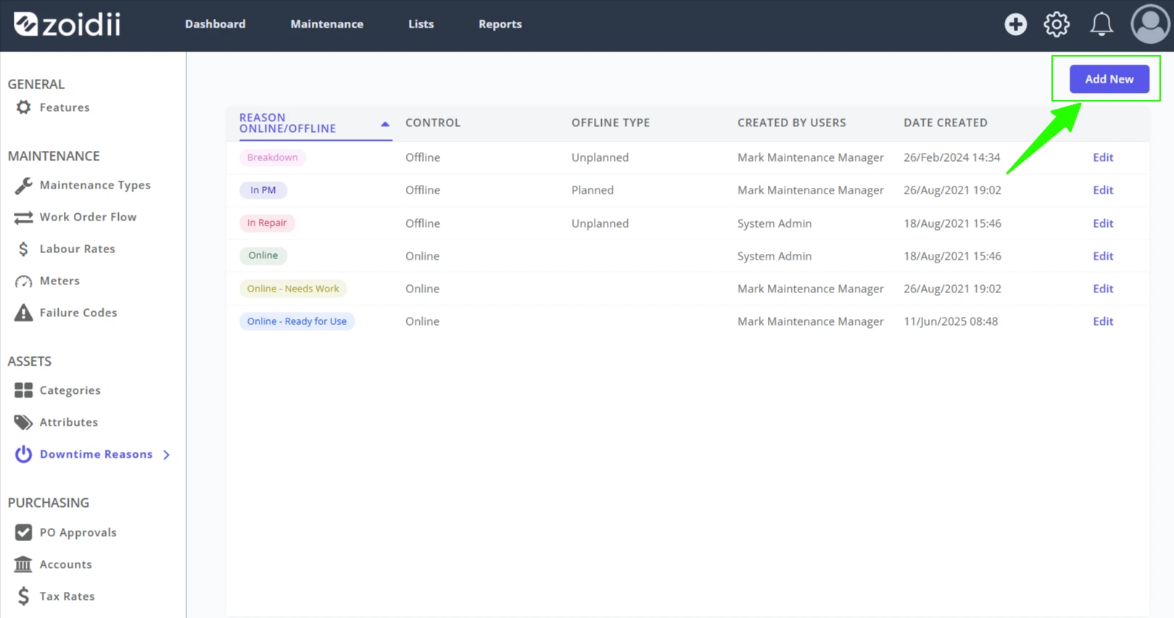Viewport: 1174px width, 618px height.
Task: Open Maintenance Types in the sidebar
Action: click(95, 185)
